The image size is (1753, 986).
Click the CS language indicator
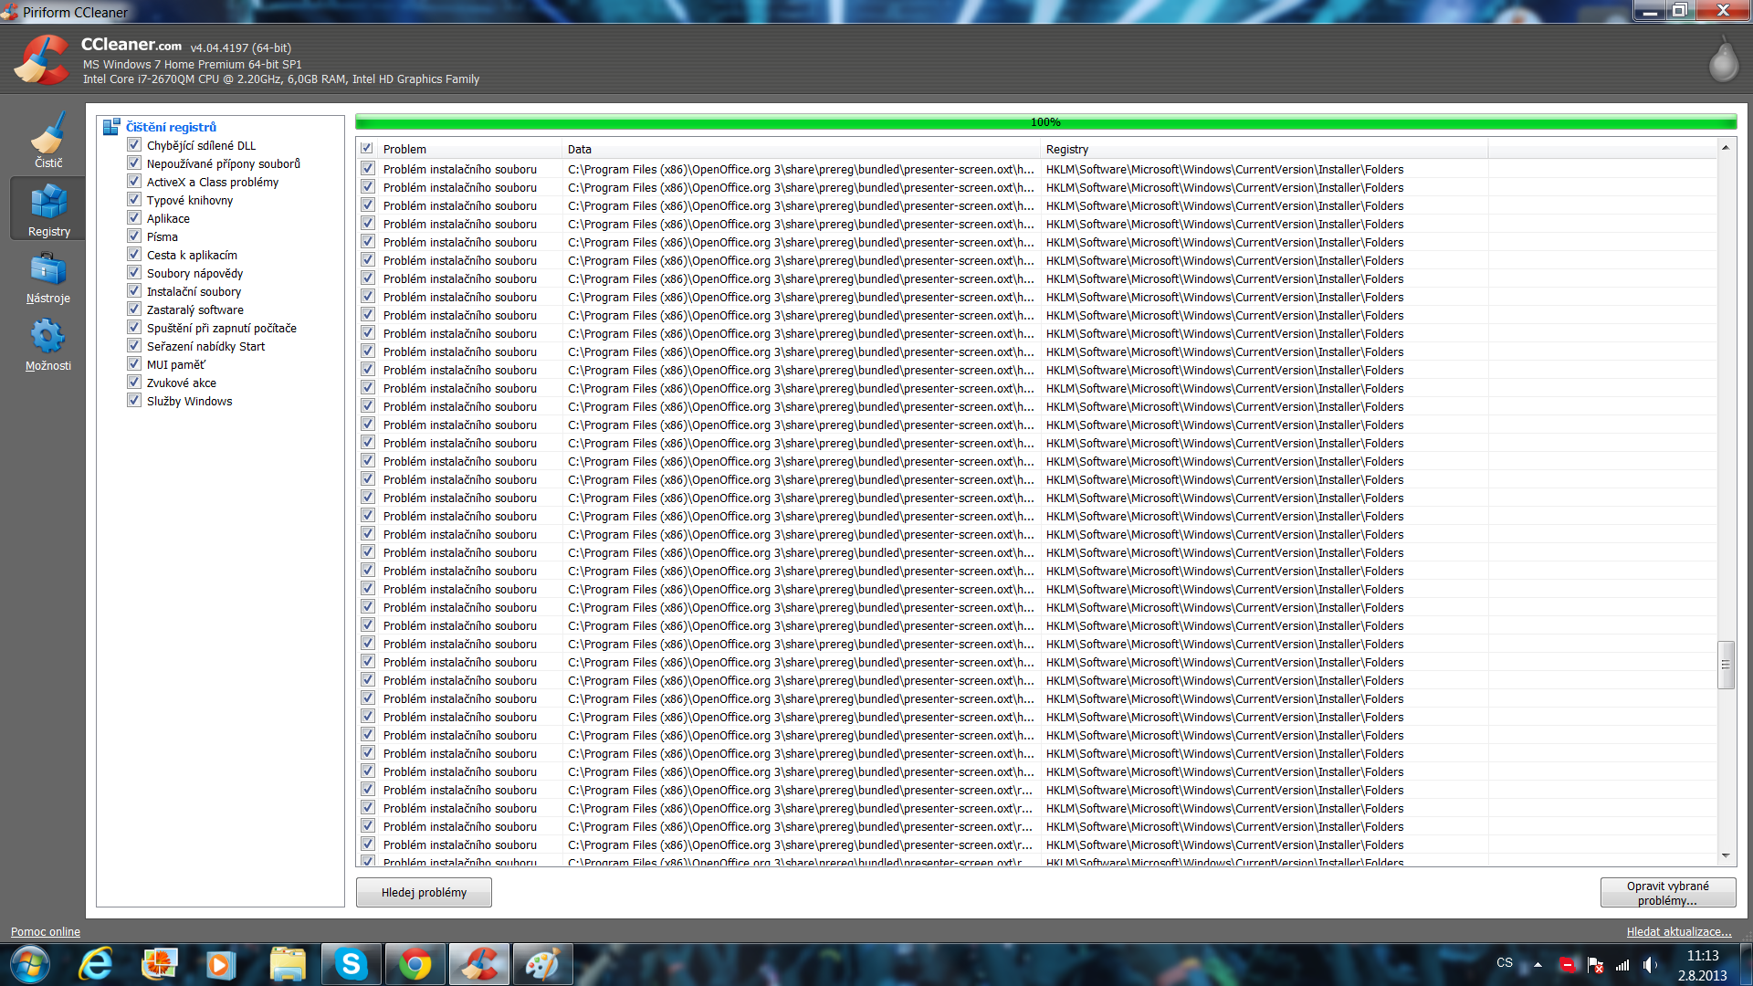point(1505,963)
